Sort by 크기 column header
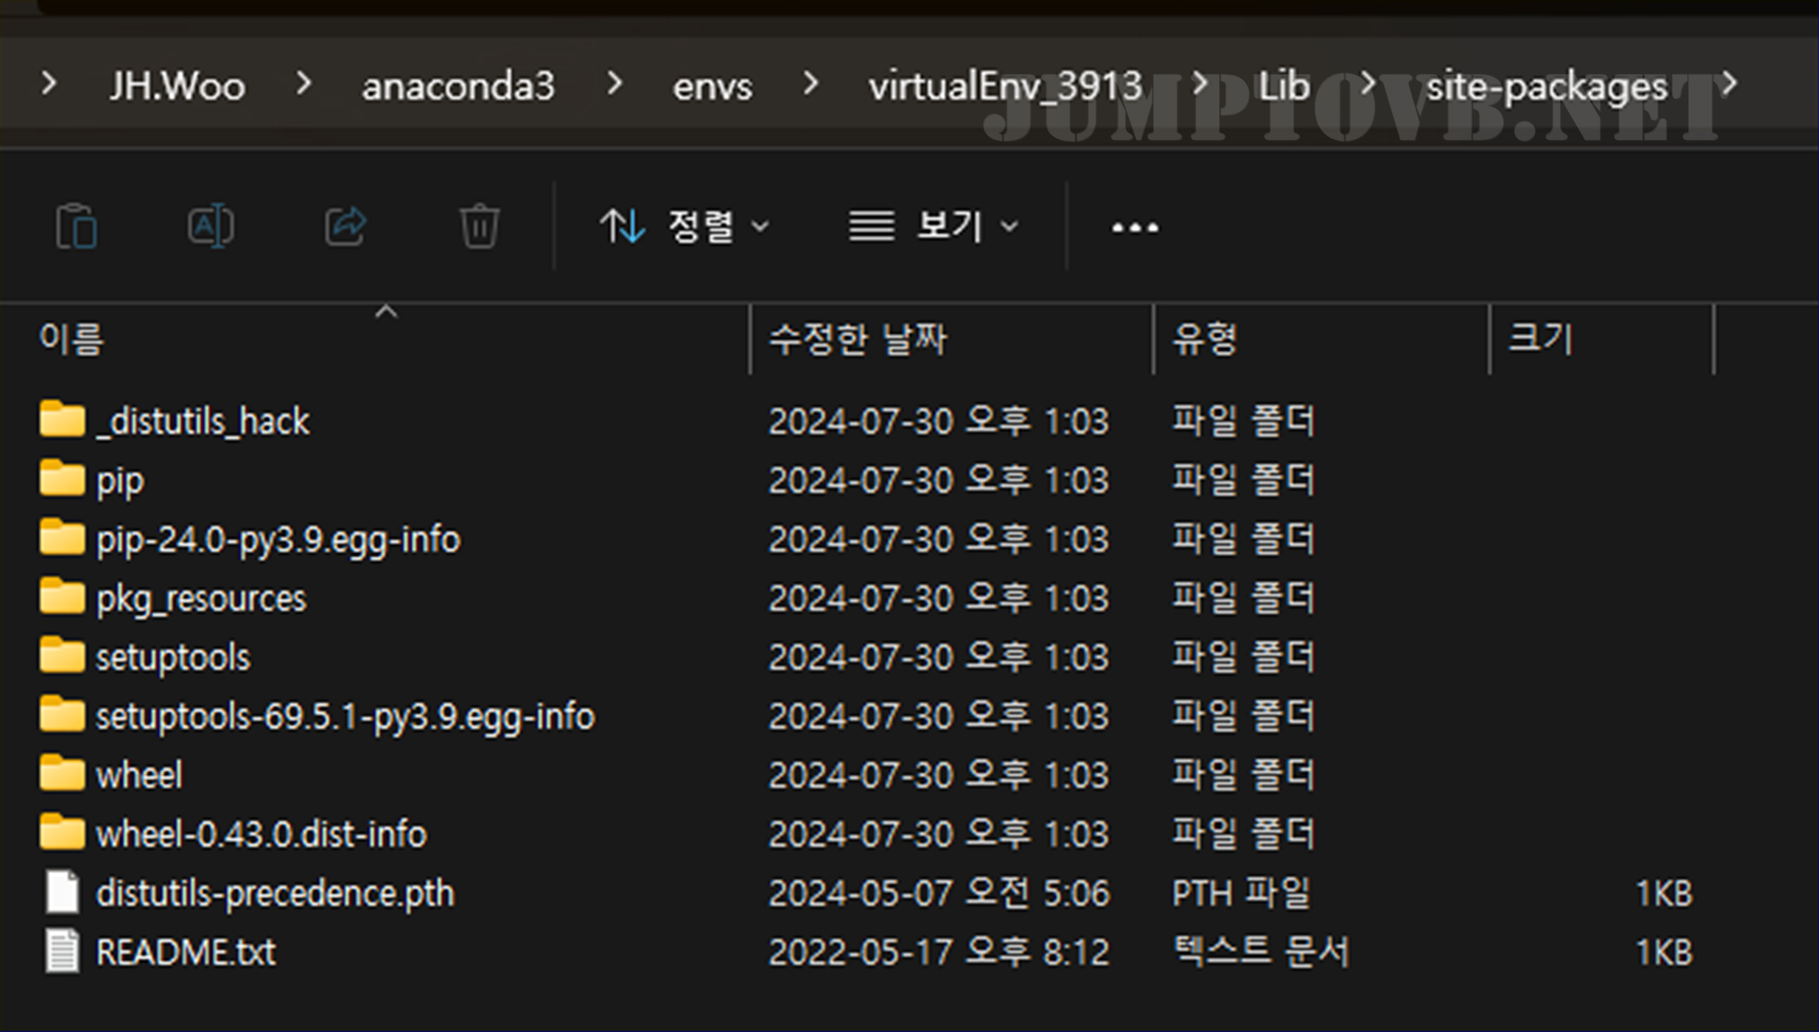 pos(1540,339)
